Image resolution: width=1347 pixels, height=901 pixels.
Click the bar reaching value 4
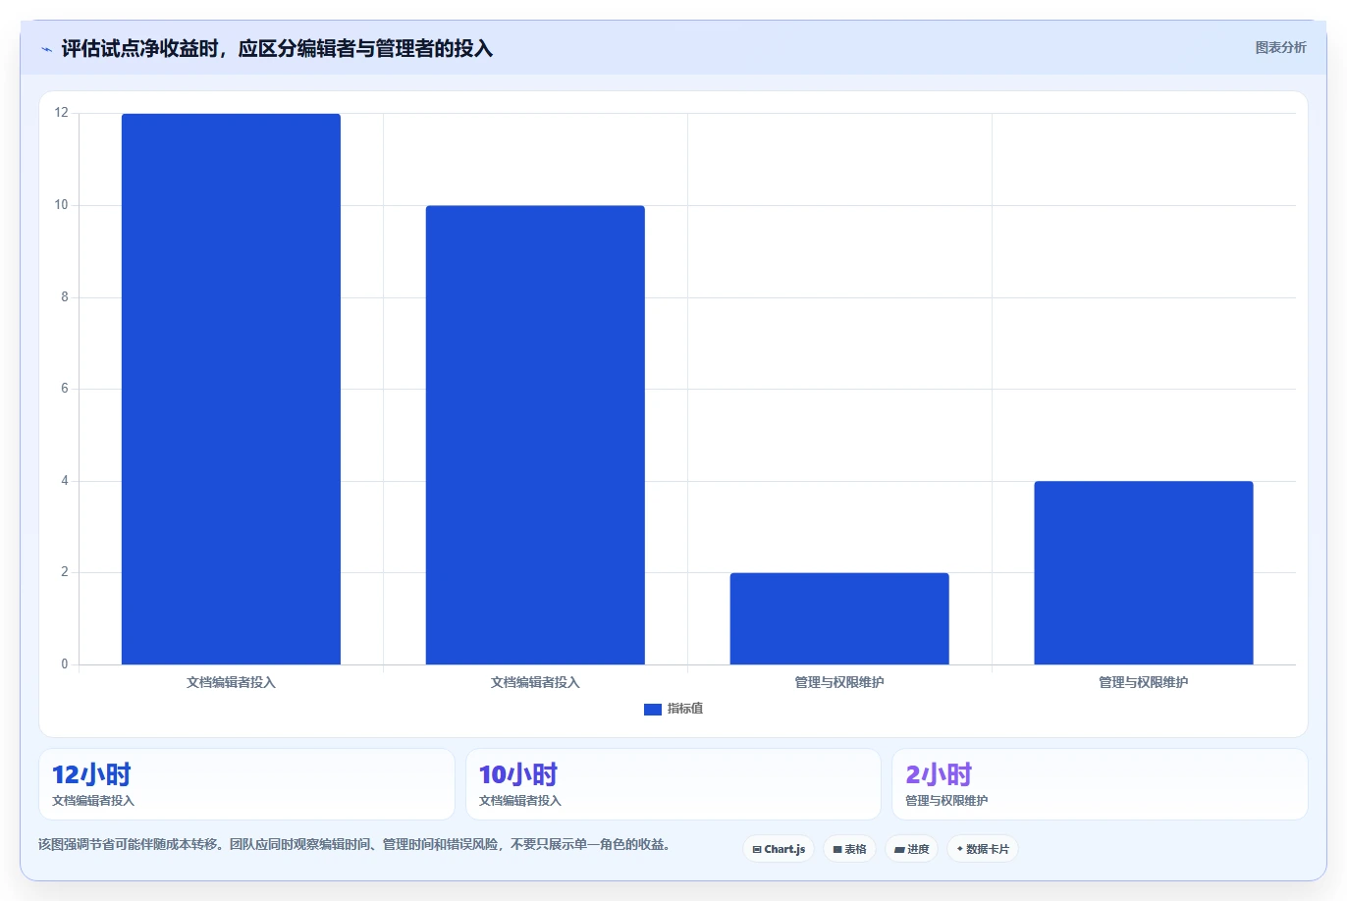pos(1144,572)
